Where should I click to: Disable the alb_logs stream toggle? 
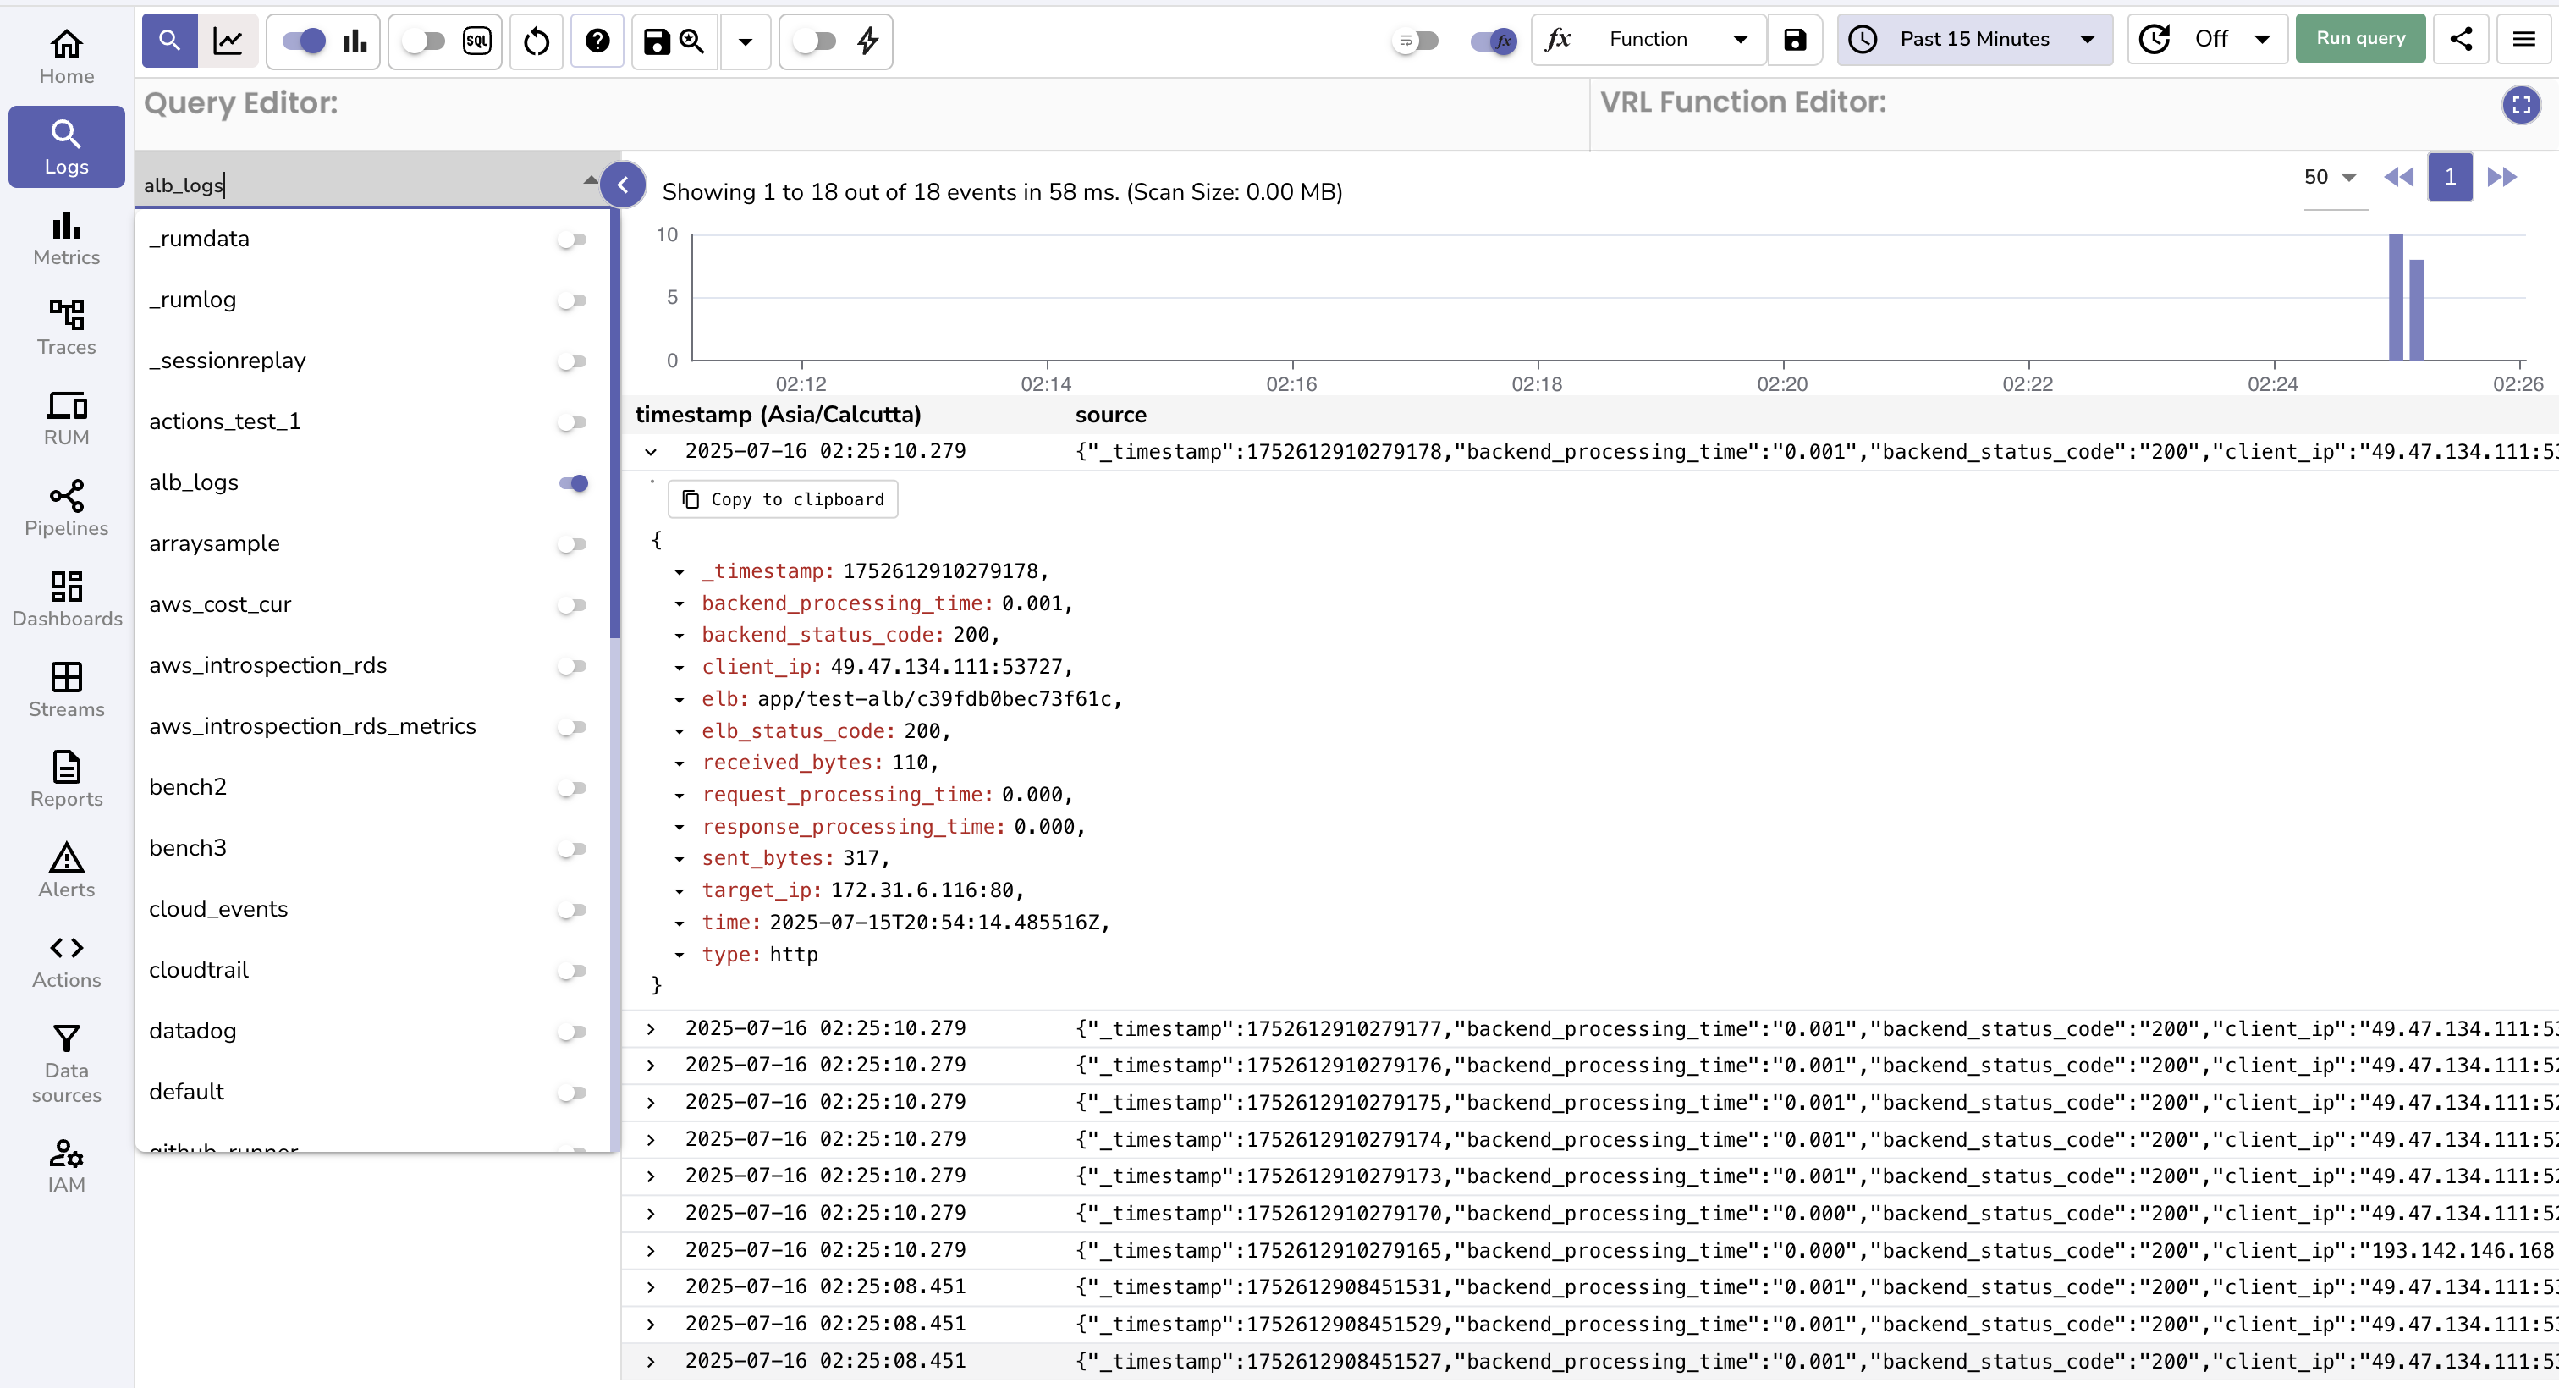tap(573, 483)
